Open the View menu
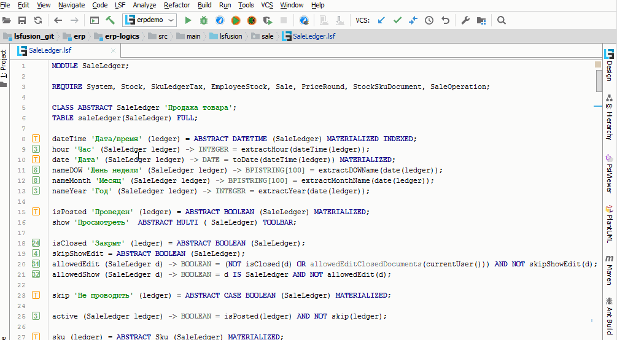The width and height of the screenshot is (617, 340). pos(44,5)
